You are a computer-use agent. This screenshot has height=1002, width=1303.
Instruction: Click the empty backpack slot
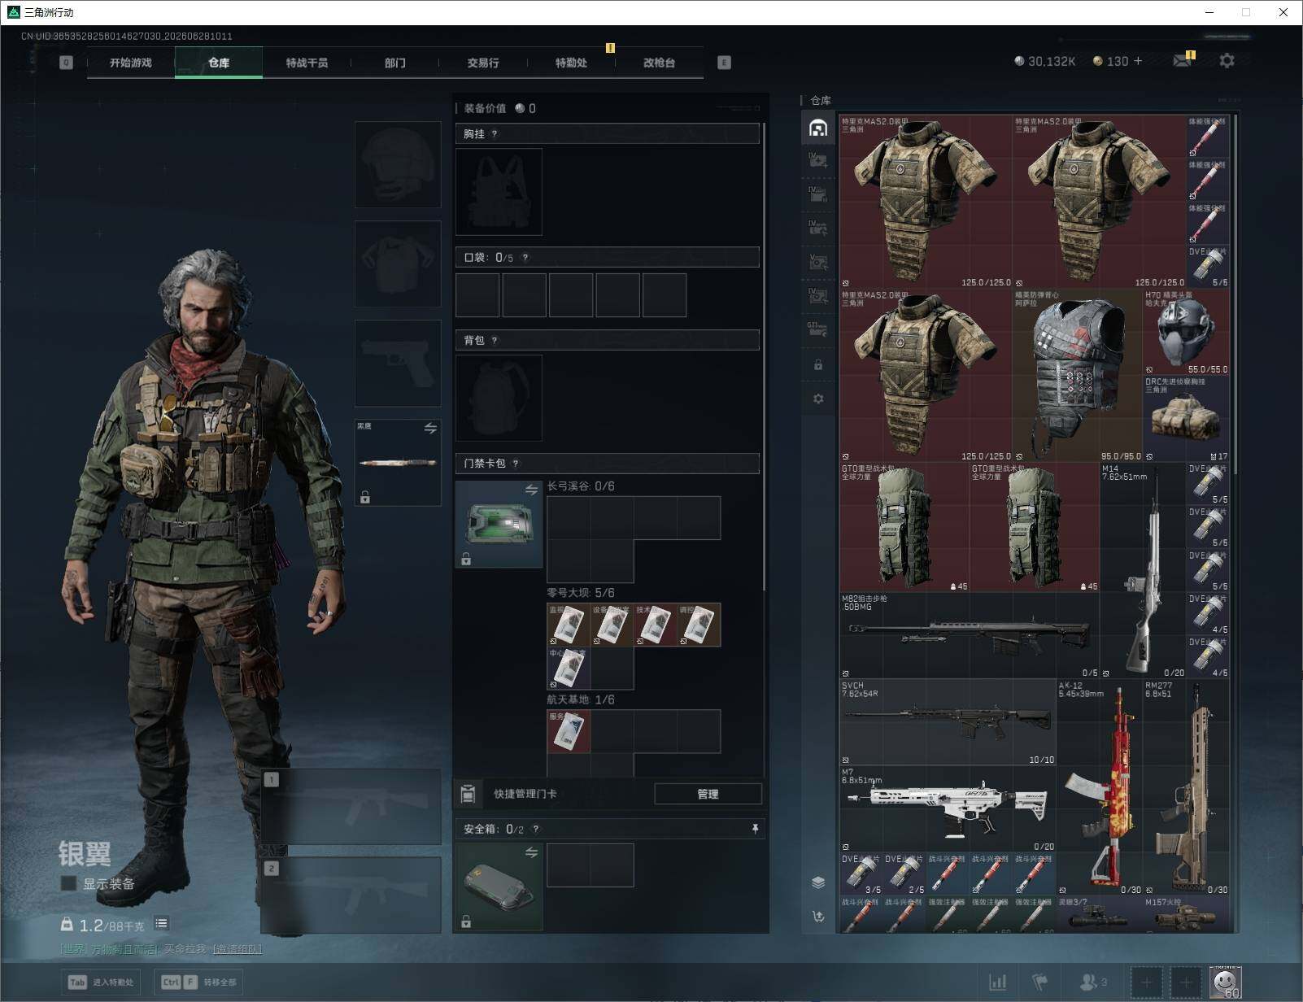[499, 398]
